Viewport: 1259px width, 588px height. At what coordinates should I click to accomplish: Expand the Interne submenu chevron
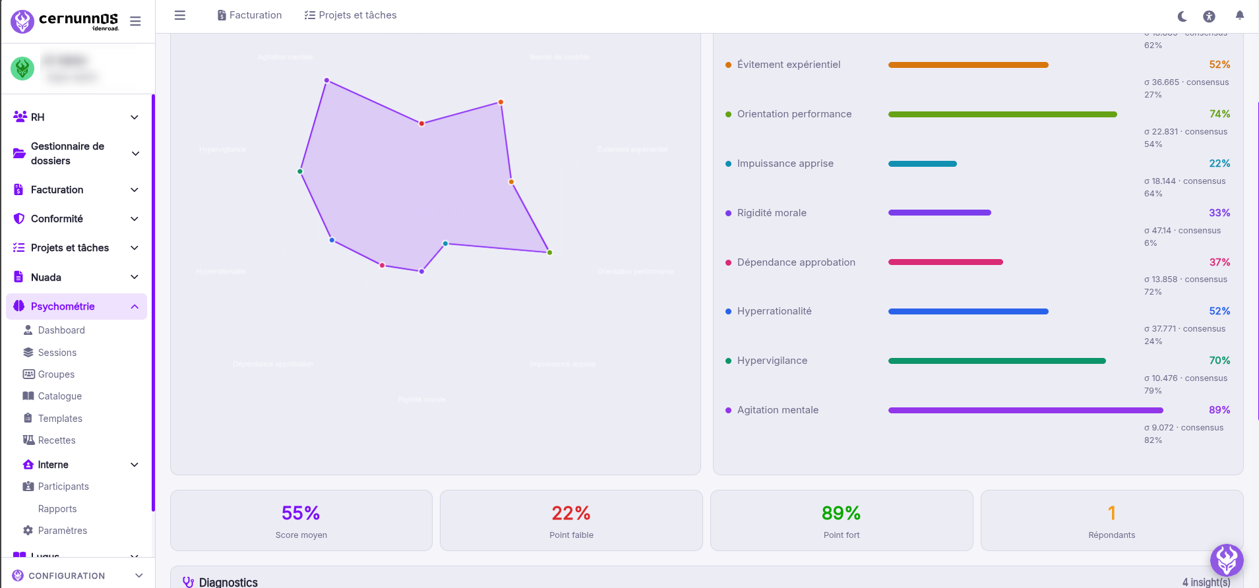135,465
